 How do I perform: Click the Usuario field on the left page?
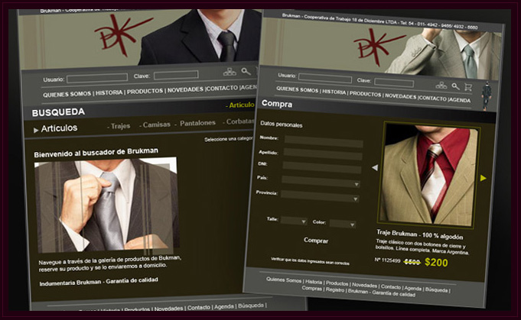pyautogui.click(x=97, y=79)
